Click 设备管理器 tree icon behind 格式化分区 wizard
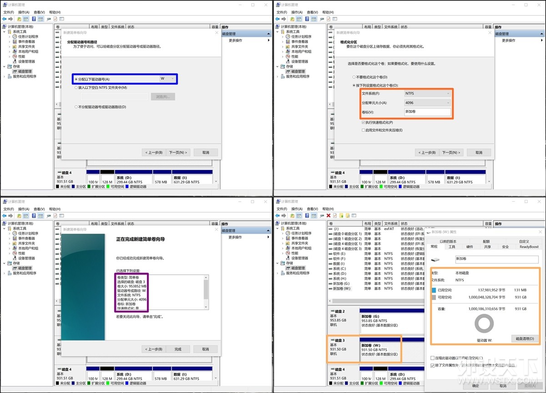Viewport: 546px width, 393px height. pyautogui.click(x=288, y=61)
